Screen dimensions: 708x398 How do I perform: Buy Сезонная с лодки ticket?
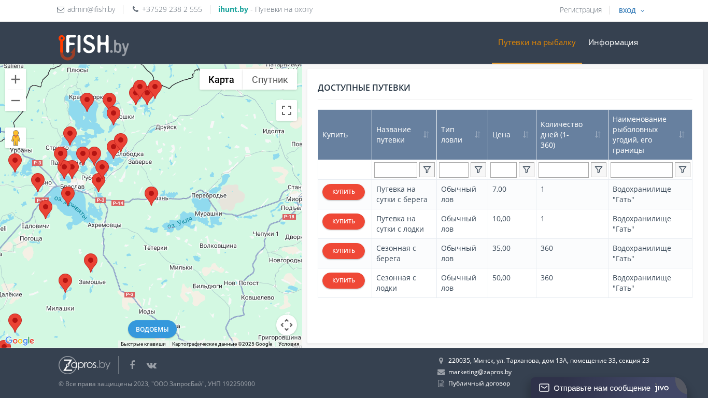click(x=344, y=280)
